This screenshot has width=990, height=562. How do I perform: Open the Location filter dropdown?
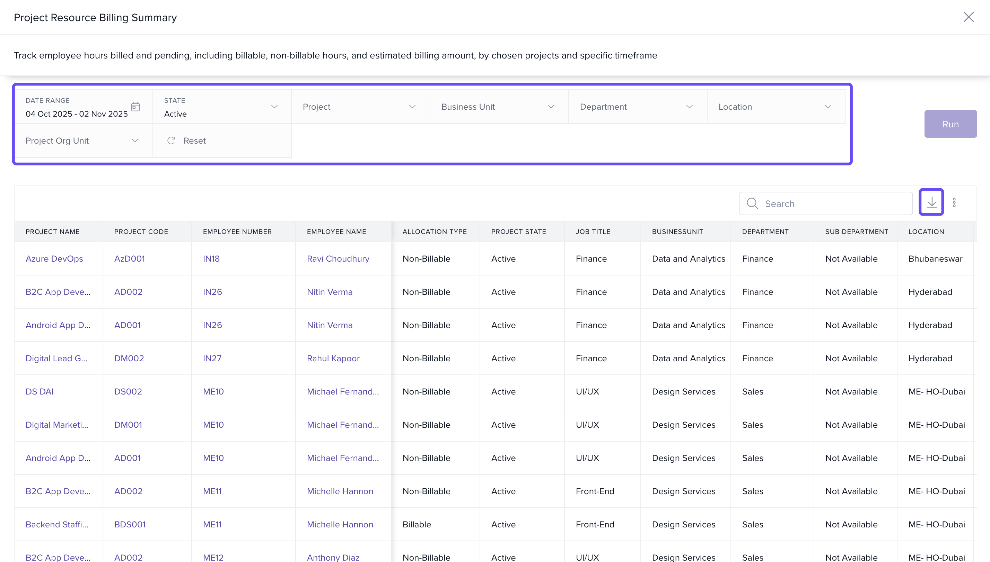click(828, 107)
